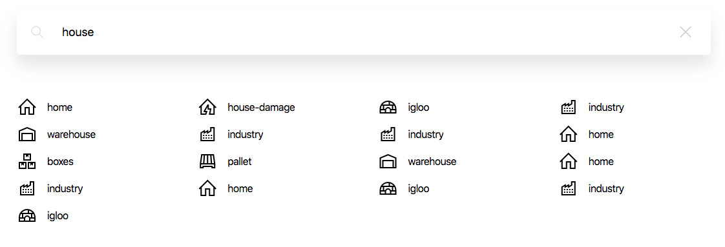725x247 pixels.
Task: Select the 'boxes' text label
Action: pyautogui.click(x=60, y=162)
